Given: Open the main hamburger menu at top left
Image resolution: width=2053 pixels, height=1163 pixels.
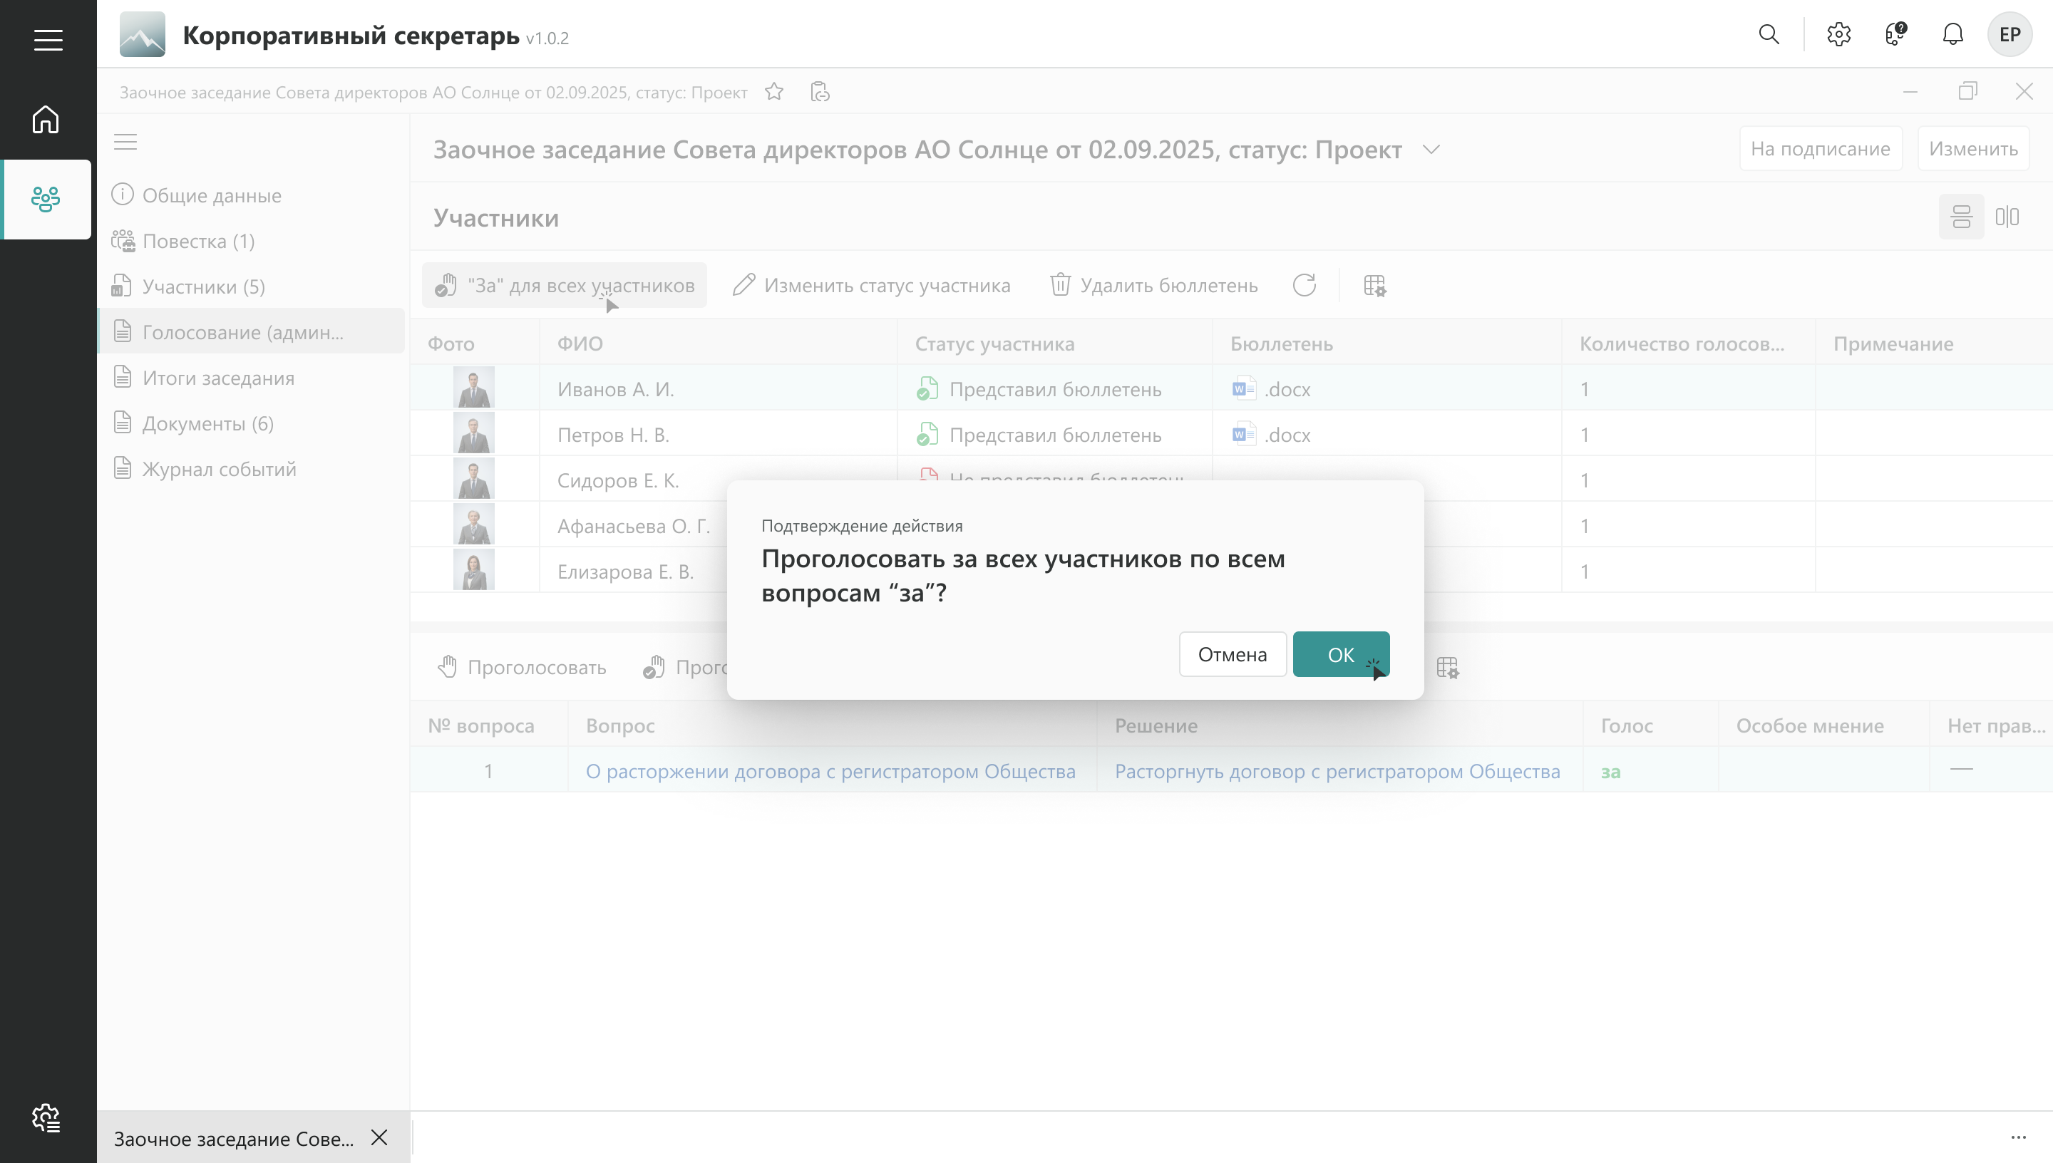Looking at the screenshot, I should (x=48, y=39).
